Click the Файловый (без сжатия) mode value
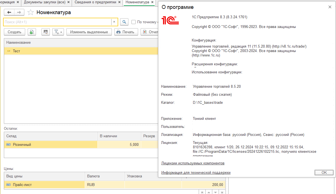This screenshot has width=336, height=194. click(212, 95)
